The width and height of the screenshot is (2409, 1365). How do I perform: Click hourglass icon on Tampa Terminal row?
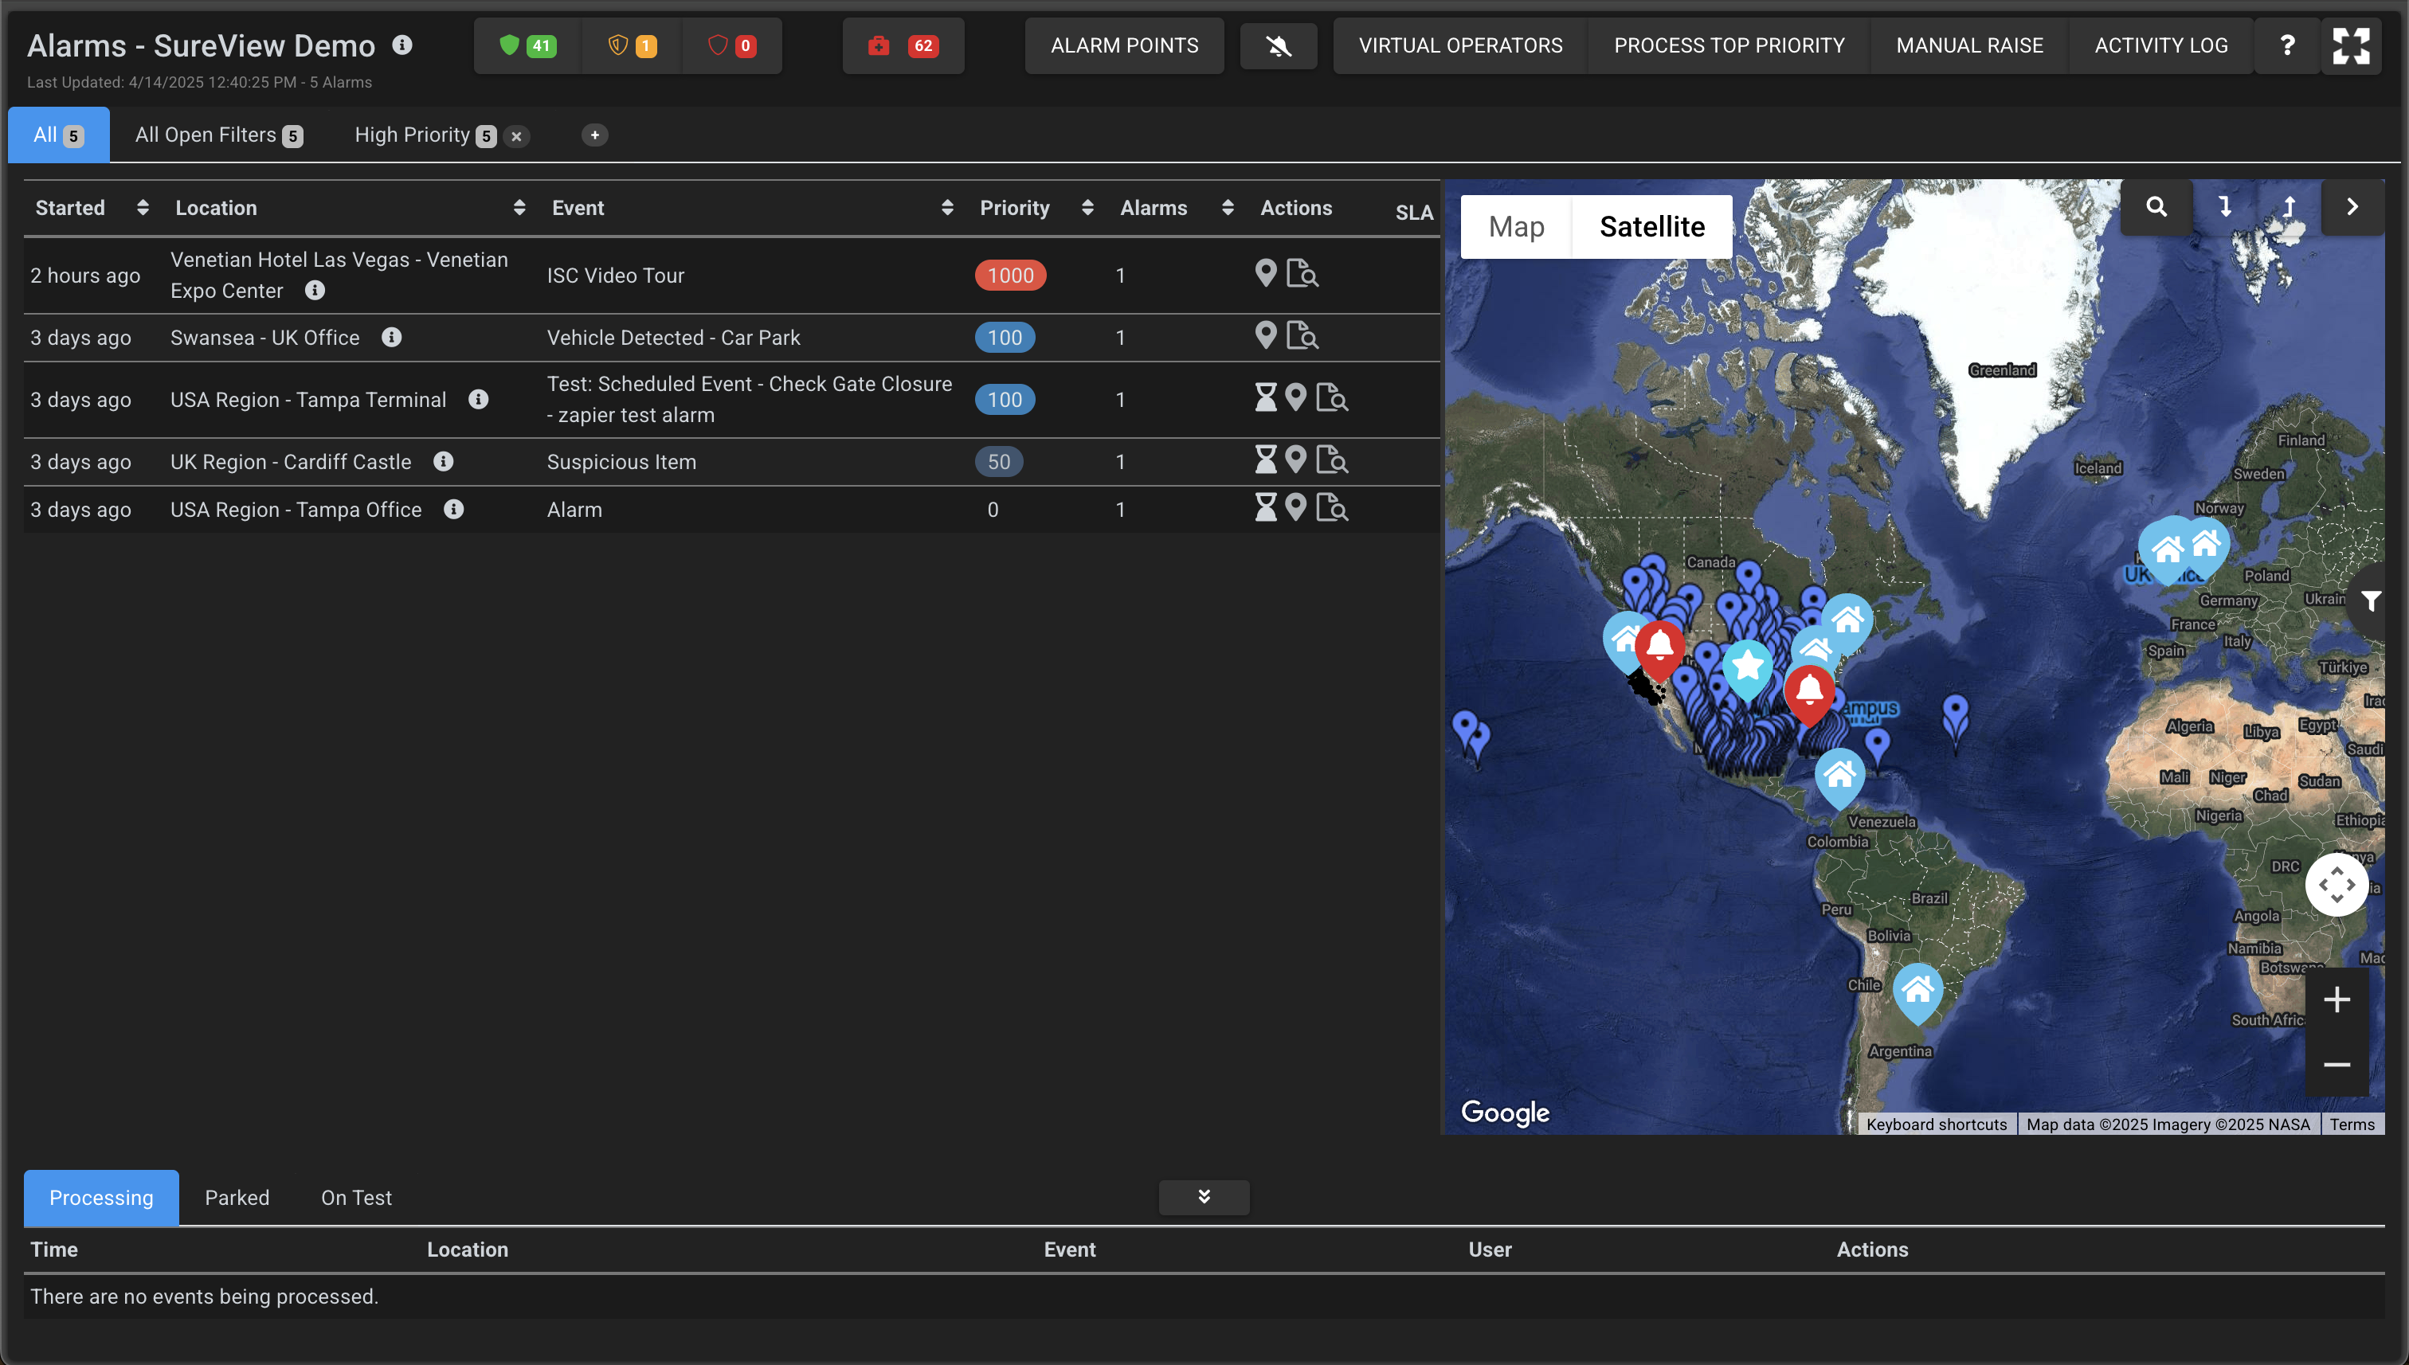1266,397
